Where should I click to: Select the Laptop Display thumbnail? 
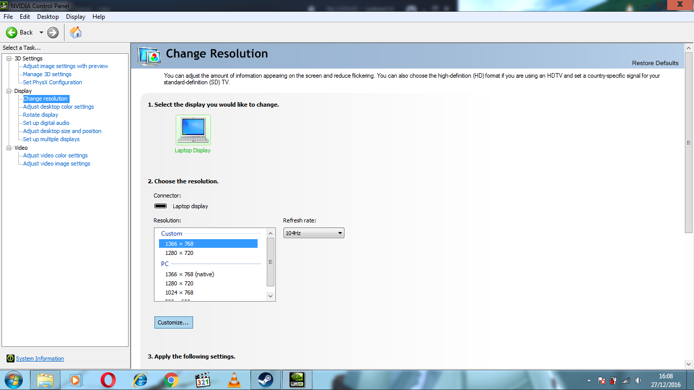tap(193, 130)
